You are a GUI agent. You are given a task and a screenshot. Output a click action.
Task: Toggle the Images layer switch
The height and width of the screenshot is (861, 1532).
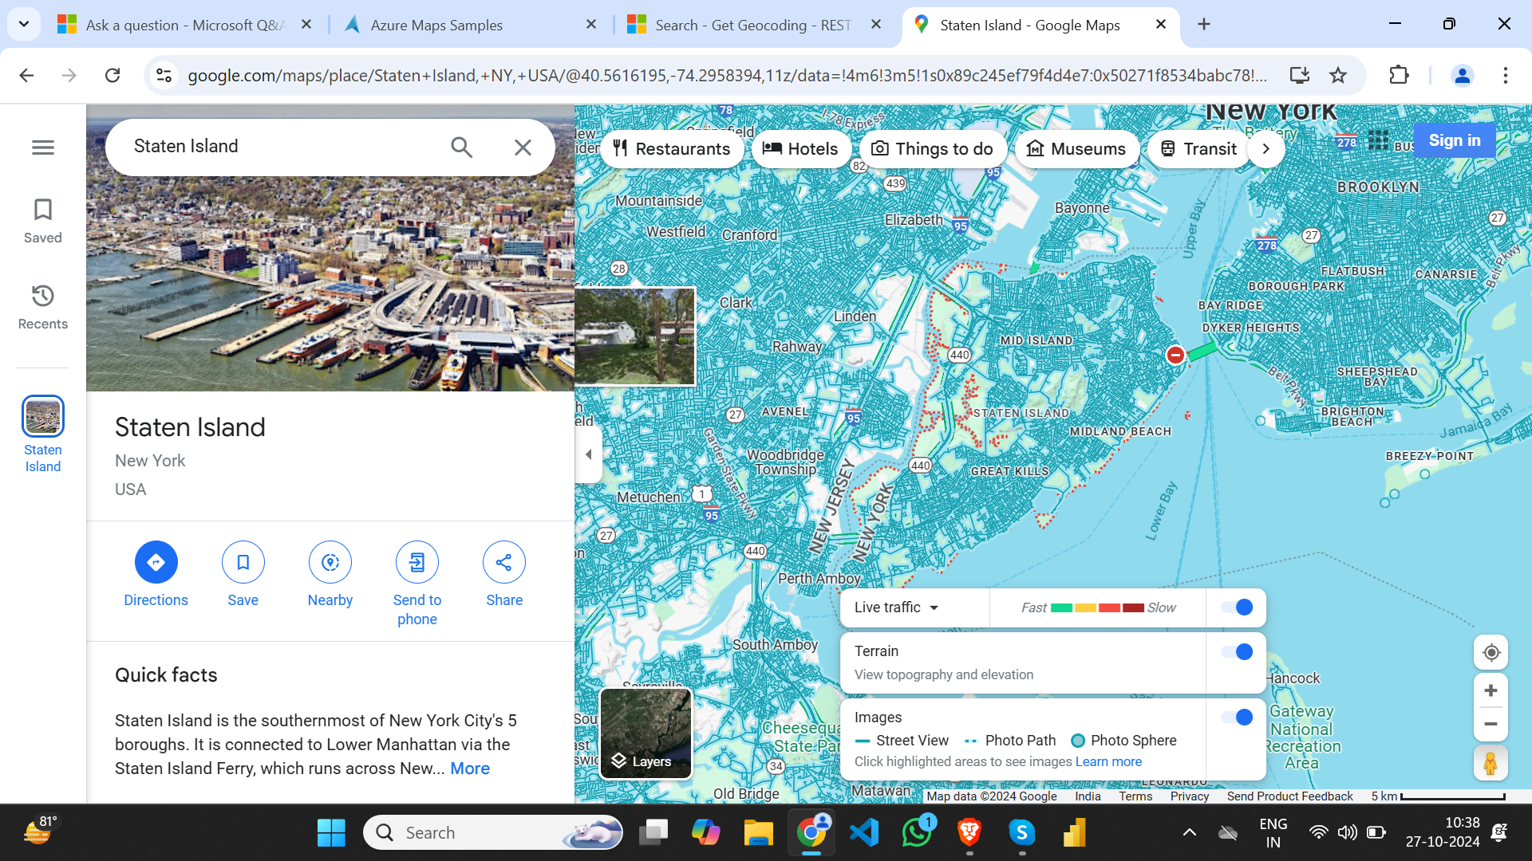[x=1237, y=717]
